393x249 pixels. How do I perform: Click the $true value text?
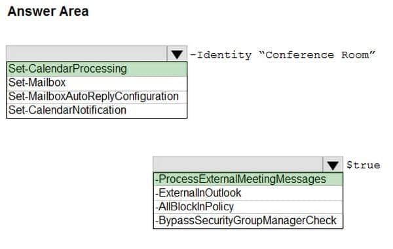coord(363,165)
